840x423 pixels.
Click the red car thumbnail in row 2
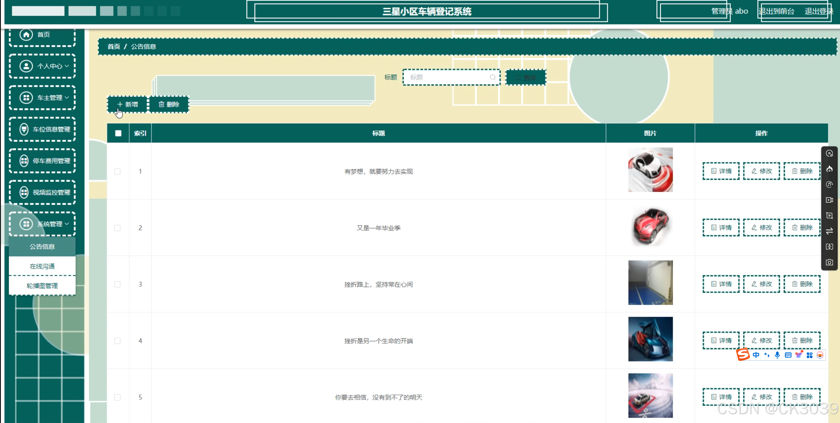(650, 226)
